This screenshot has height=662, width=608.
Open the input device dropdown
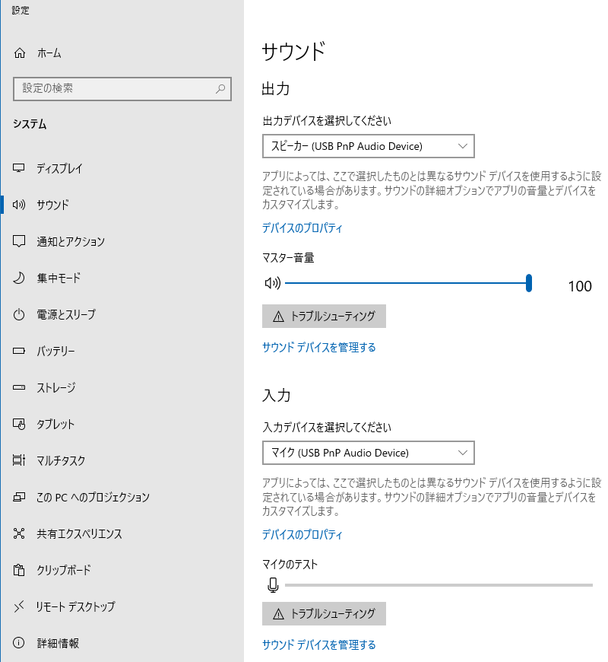point(368,453)
